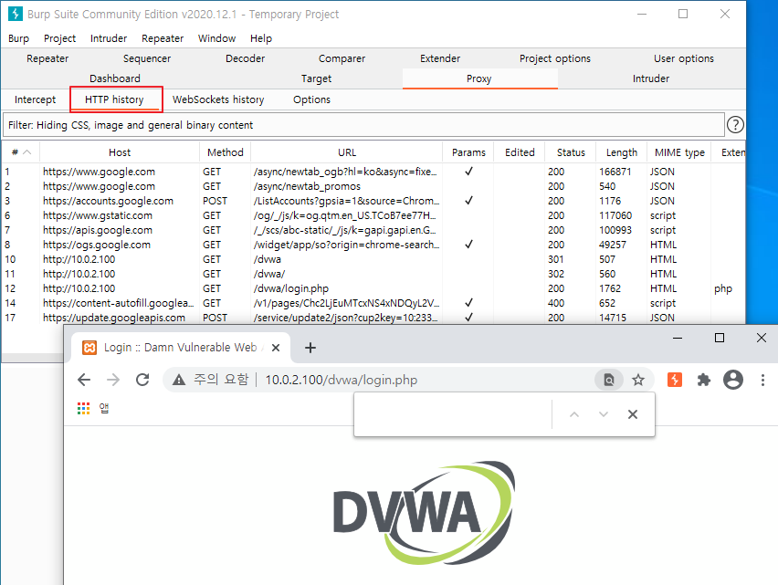Open Chrome three-dot menu
Screen dimensions: 778x585
(762, 380)
